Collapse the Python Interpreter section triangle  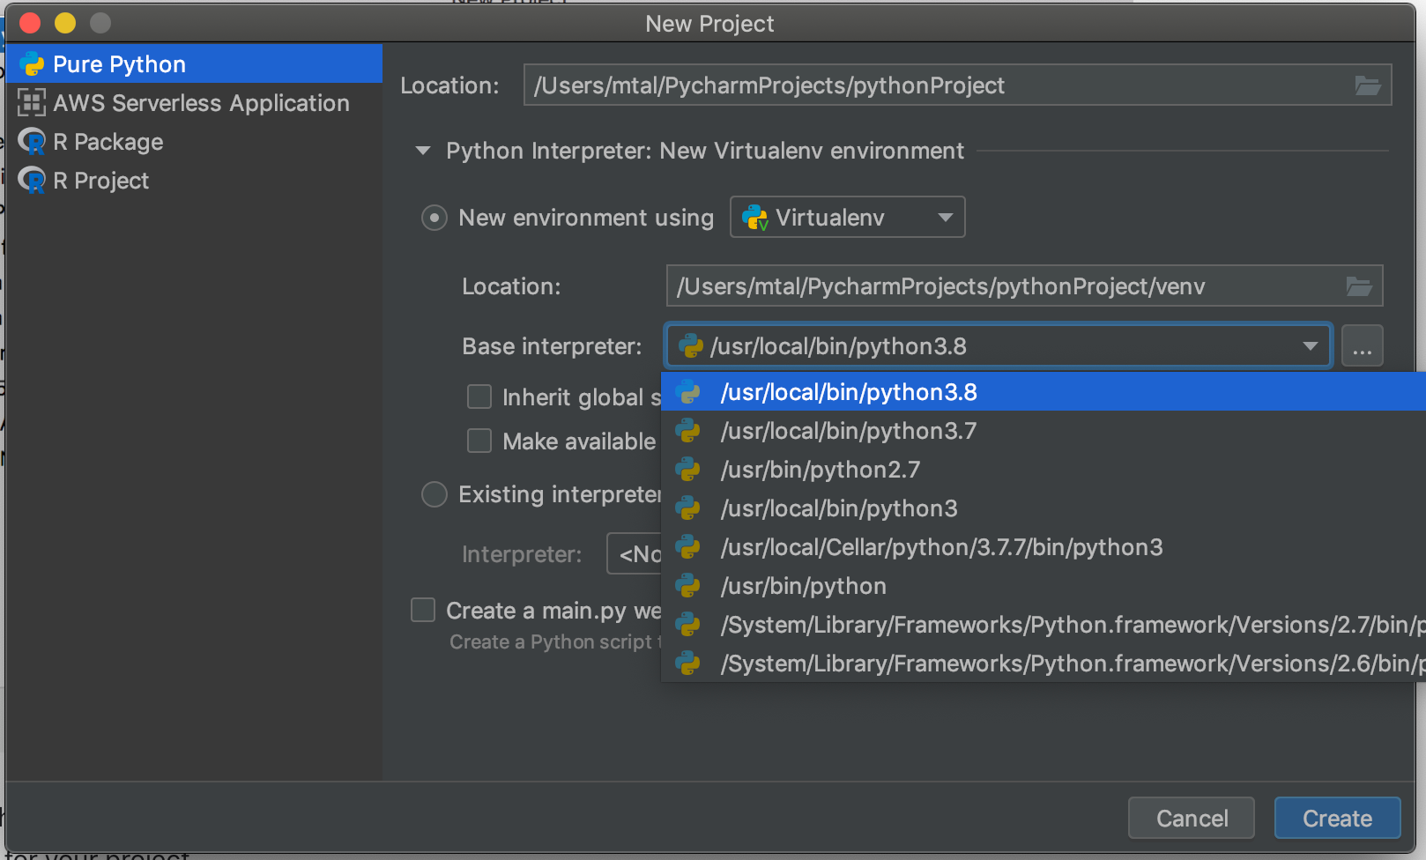click(423, 151)
